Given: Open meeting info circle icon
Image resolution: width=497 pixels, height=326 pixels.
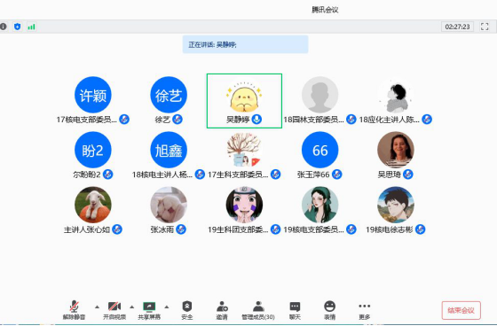Looking at the screenshot, I should [4, 27].
